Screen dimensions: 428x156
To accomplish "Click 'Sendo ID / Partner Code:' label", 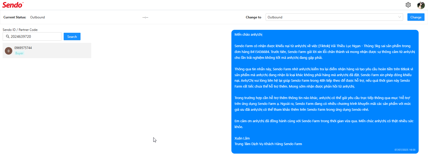I will tap(20, 30).
